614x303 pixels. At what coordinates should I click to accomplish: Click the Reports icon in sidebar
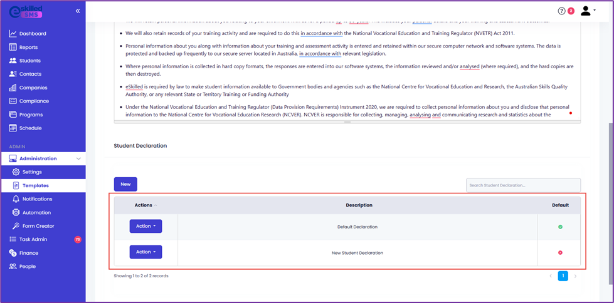[13, 48]
